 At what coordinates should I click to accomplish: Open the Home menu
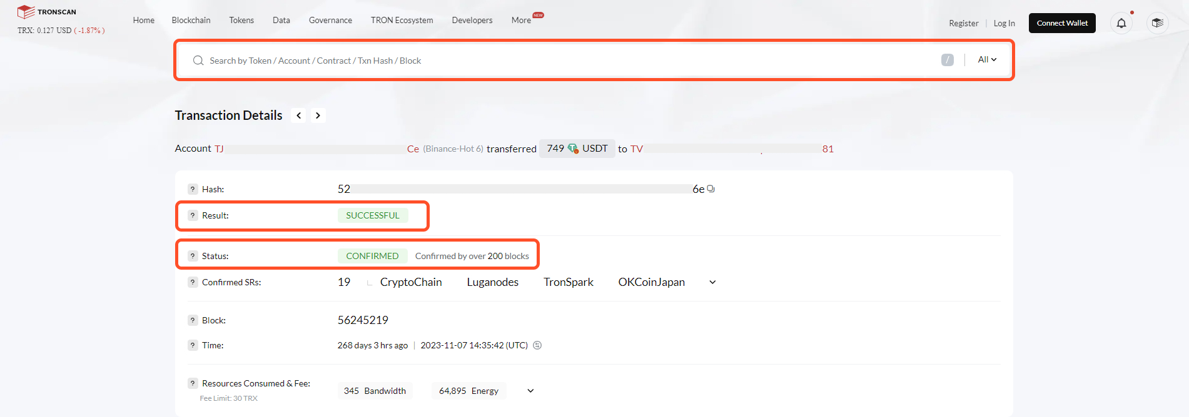click(144, 20)
